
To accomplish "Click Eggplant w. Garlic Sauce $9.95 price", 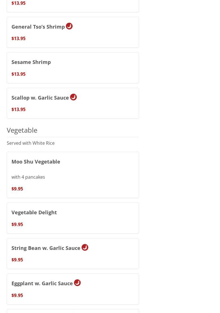I will click(17, 295).
